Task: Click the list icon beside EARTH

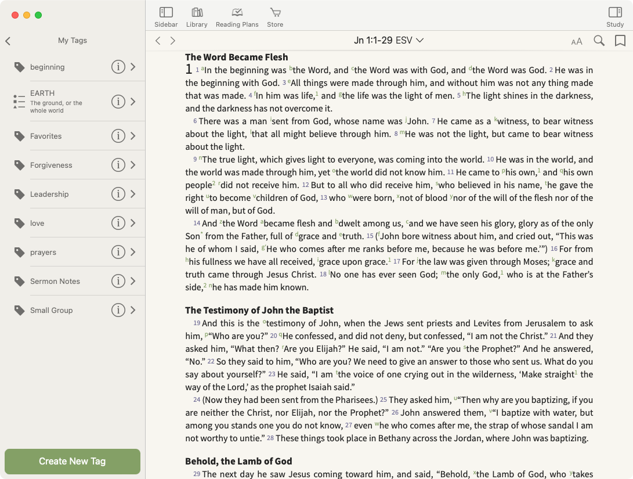Action: [x=19, y=102]
